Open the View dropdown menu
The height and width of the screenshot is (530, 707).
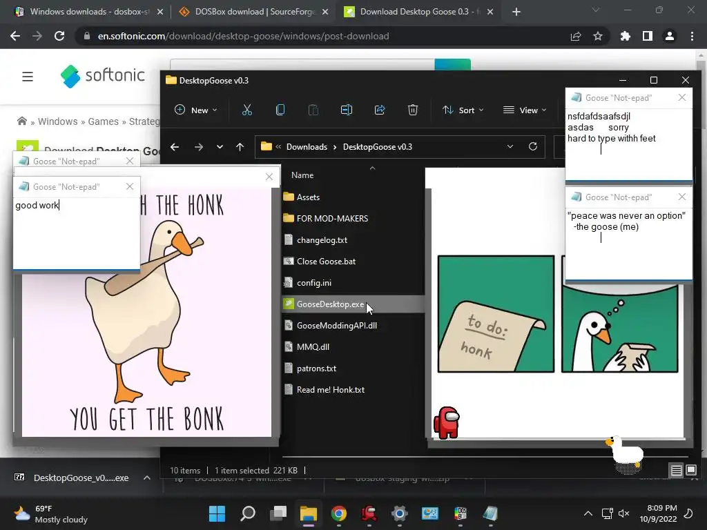[525, 110]
